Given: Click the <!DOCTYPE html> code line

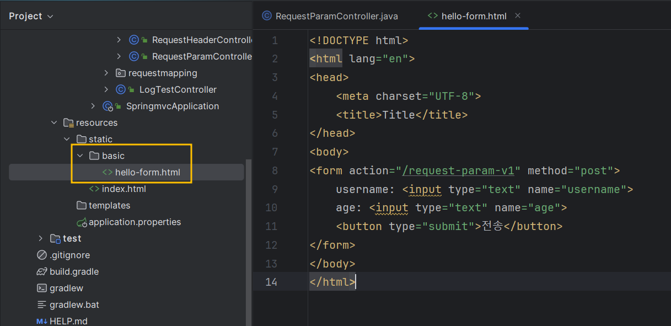Looking at the screenshot, I should pyautogui.click(x=359, y=40).
